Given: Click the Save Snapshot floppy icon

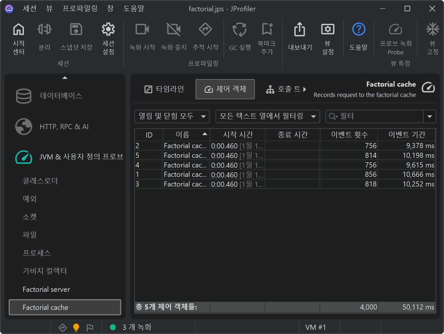Looking at the screenshot, I should 76,30.
